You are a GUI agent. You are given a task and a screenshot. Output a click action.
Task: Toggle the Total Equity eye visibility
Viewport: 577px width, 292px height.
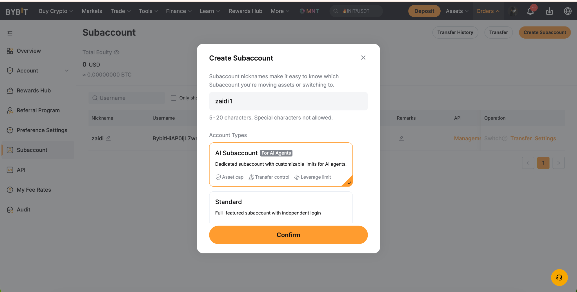(x=117, y=52)
